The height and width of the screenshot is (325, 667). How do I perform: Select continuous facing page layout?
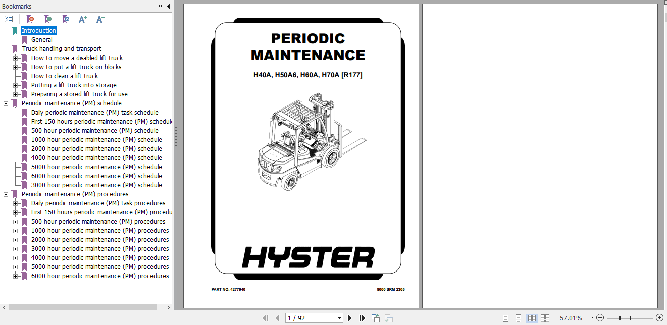545,318
